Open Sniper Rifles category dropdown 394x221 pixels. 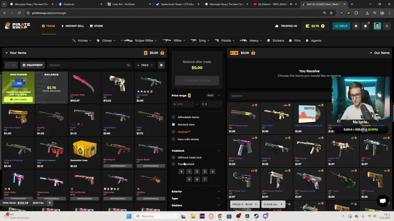[139, 41]
